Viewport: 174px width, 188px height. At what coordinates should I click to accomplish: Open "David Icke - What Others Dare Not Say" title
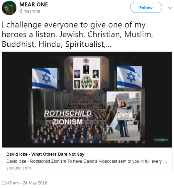pyautogui.click(x=46, y=154)
